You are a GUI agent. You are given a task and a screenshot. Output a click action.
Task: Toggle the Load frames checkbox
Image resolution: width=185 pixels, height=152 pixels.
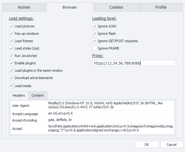coord(11,41)
